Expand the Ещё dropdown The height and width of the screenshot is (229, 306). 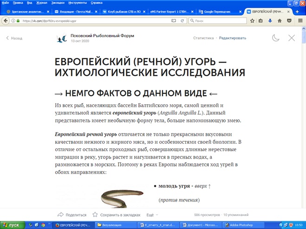click(x=152, y=215)
